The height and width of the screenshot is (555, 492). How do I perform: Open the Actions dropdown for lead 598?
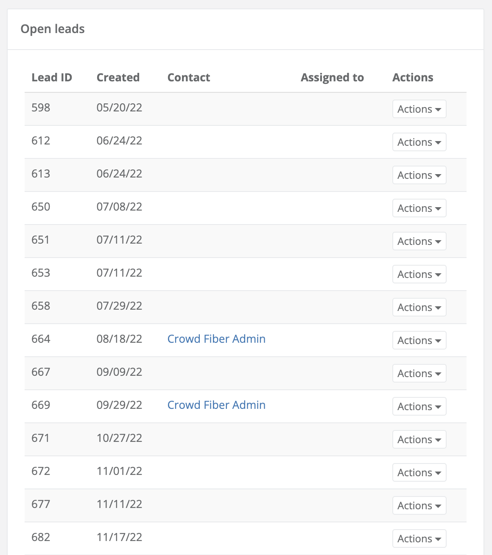tap(419, 109)
